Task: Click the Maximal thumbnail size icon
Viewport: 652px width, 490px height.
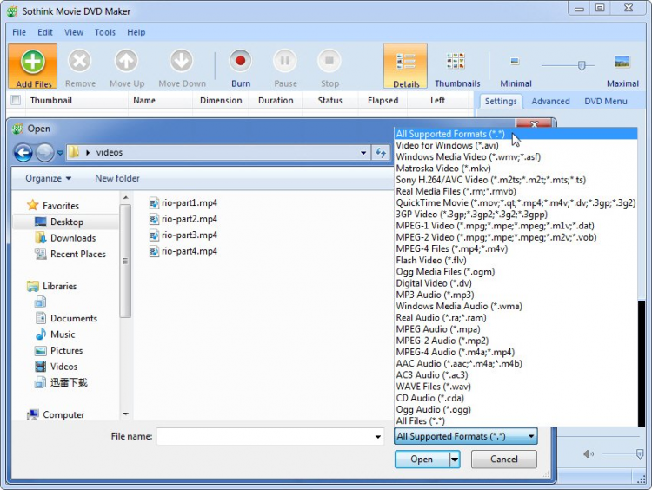Action: (622, 67)
